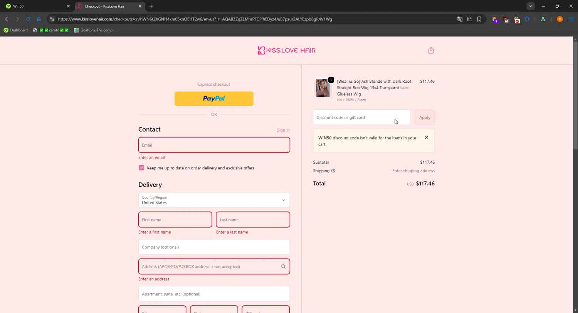Bookmark this checkout page
Image resolution: width=578 pixels, height=313 pixels.
tap(479, 19)
